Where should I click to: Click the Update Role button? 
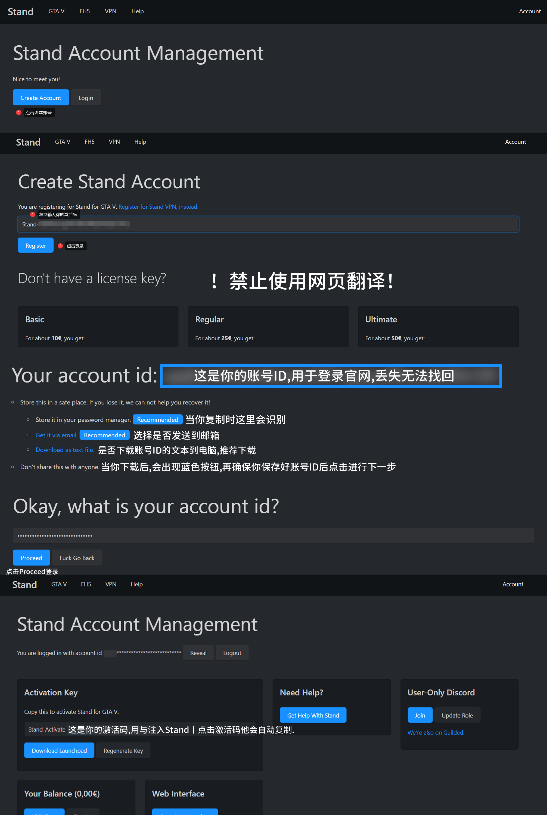click(x=457, y=715)
